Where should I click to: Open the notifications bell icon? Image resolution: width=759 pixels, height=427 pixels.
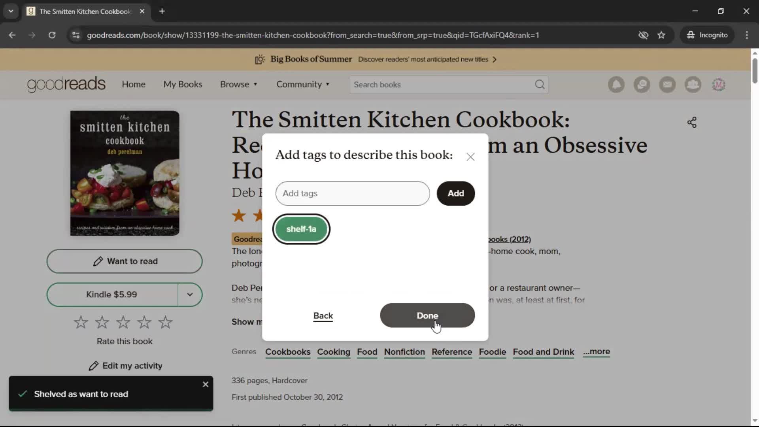click(616, 85)
